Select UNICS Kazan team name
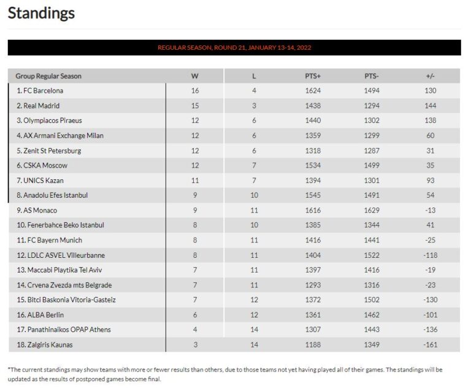471x388 pixels. pos(43,180)
